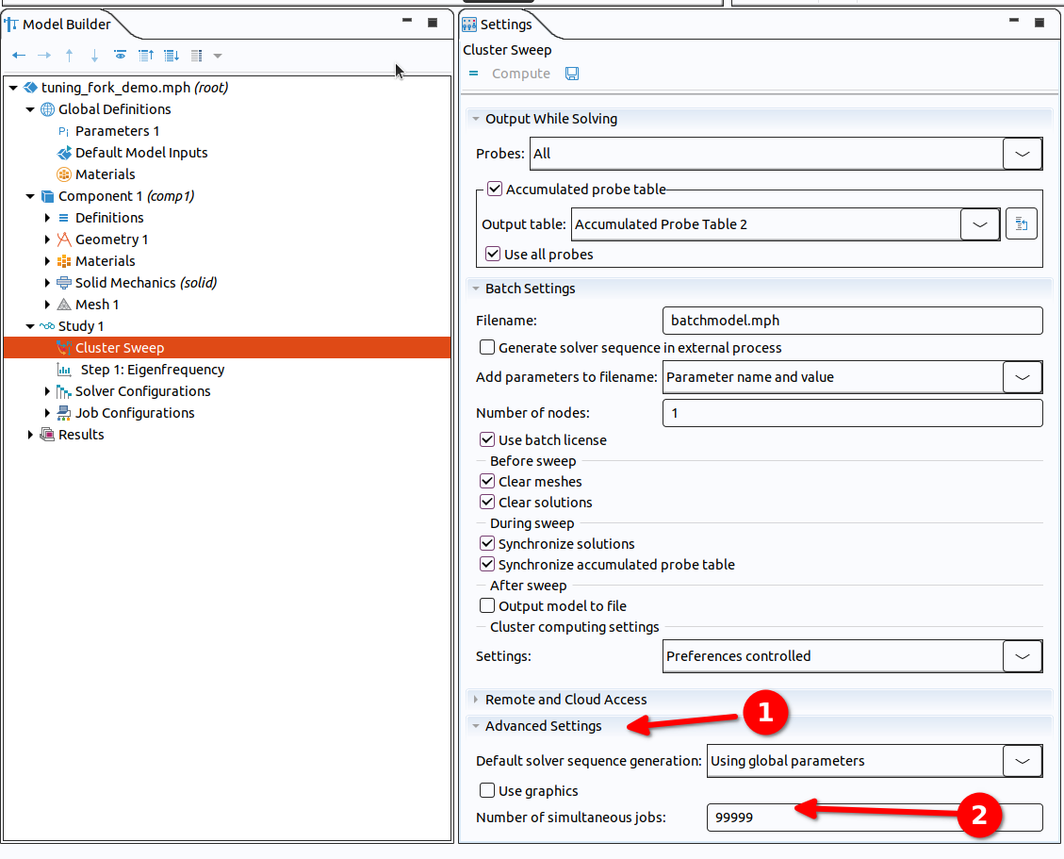Toggle the Clear meshes checkbox

pyautogui.click(x=487, y=482)
